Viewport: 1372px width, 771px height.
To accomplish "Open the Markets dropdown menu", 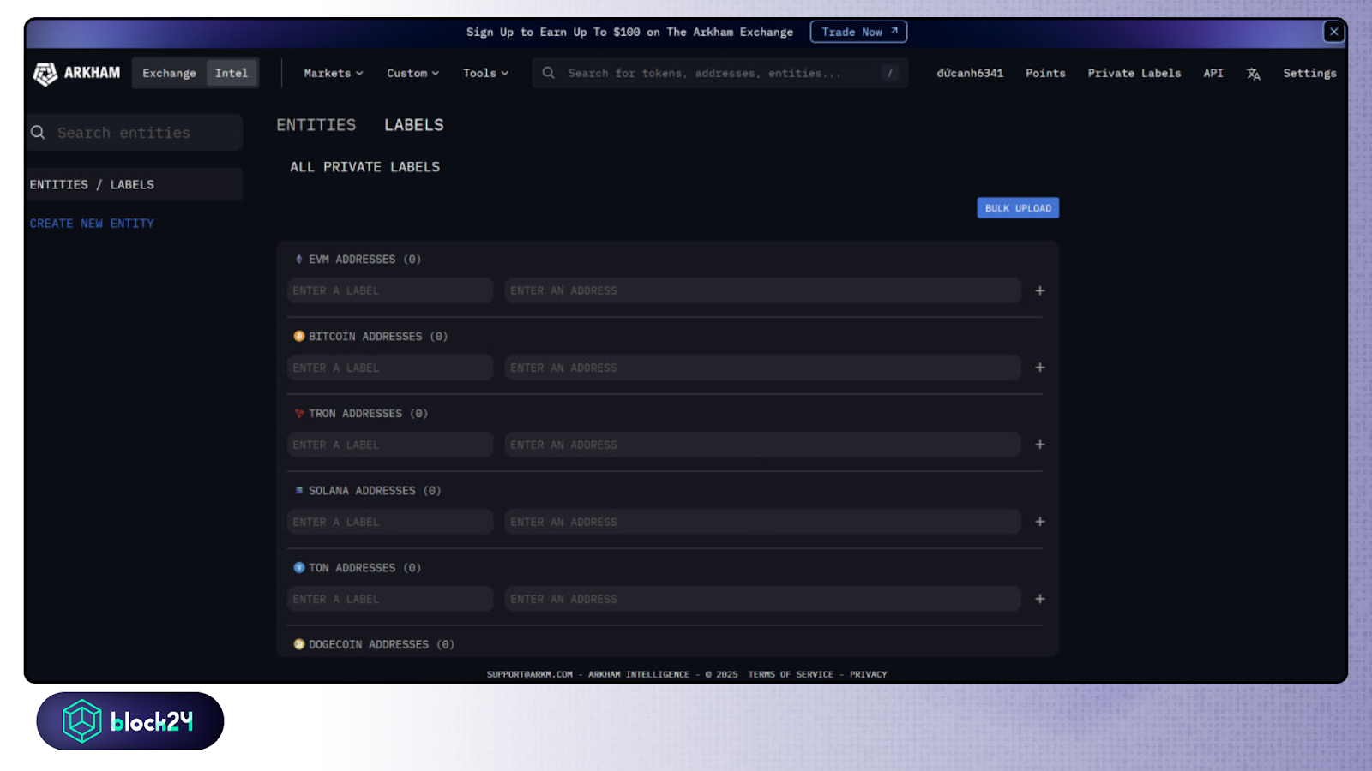I will tap(334, 73).
